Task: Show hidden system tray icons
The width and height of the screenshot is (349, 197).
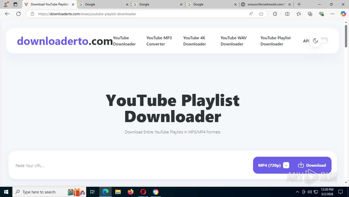Action: pyautogui.click(x=297, y=192)
